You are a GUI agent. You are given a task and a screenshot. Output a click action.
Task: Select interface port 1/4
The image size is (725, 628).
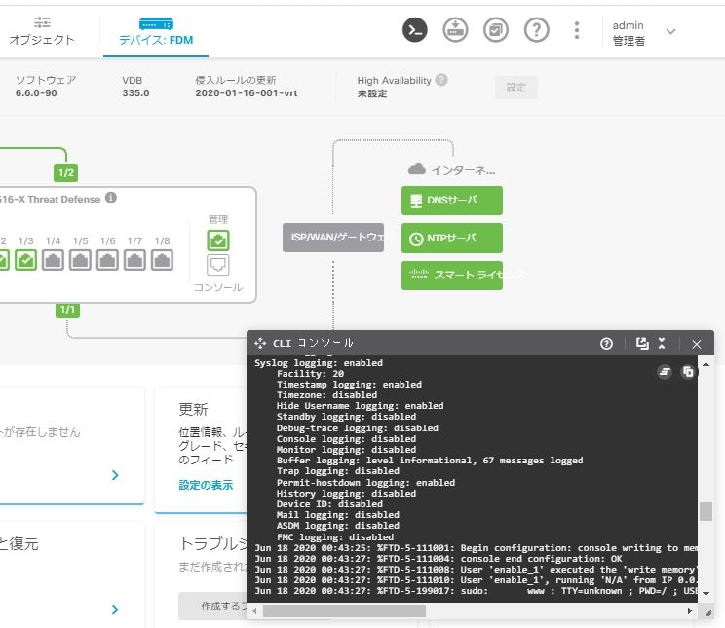[54, 260]
